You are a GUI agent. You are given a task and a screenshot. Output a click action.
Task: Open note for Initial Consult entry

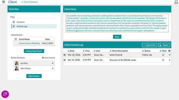(163, 55)
